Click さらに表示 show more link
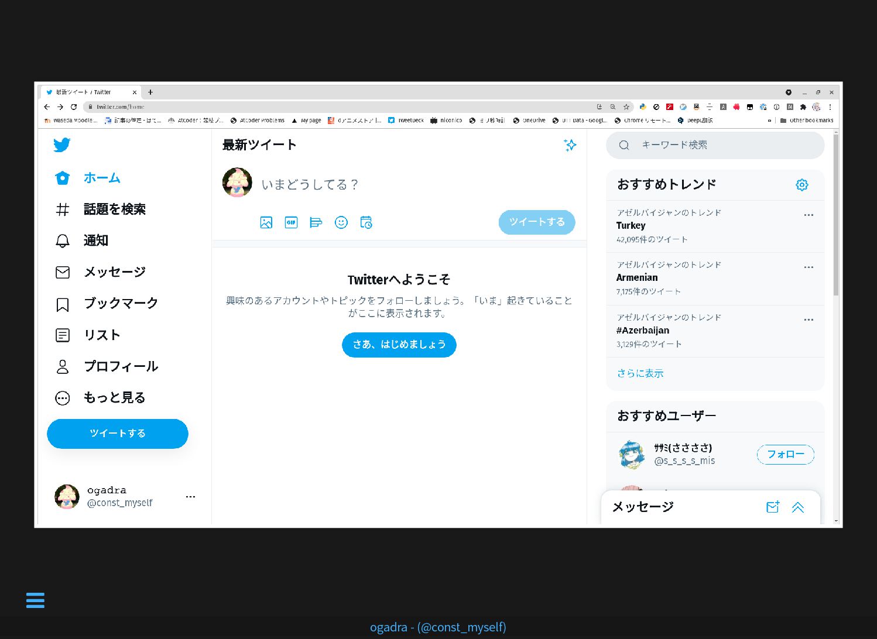877x639 pixels. [x=640, y=373]
